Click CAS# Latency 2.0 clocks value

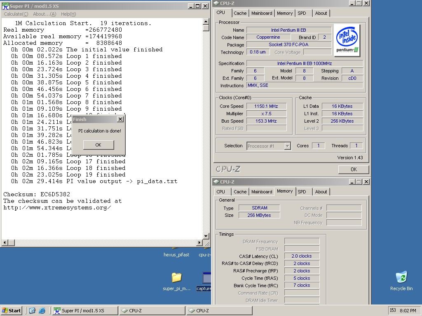point(302,256)
